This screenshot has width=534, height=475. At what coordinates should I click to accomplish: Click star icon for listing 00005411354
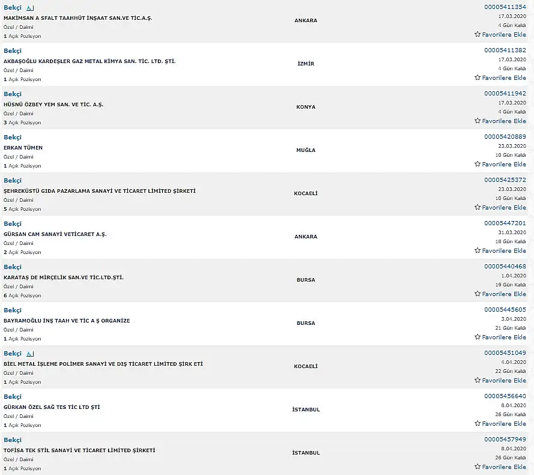click(478, 34)
